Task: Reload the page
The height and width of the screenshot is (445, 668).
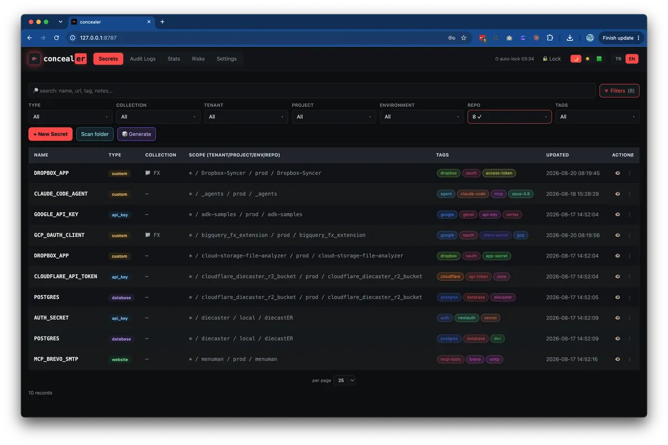Action: (56, 38)
